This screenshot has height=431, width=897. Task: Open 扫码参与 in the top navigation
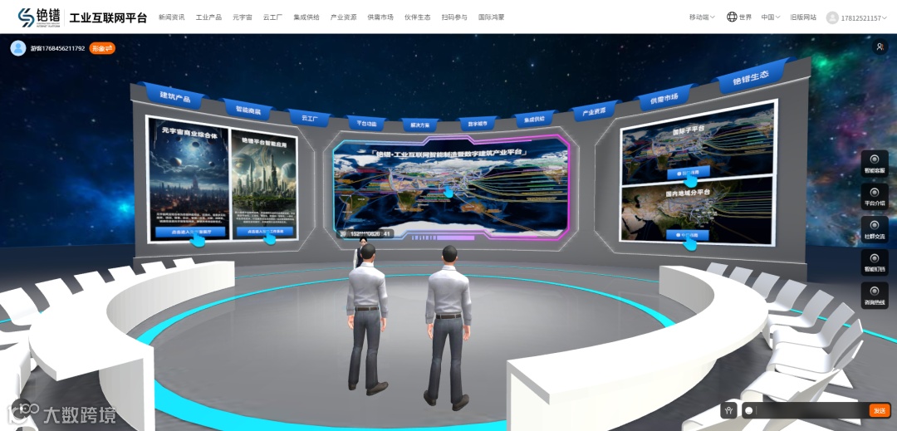[454, 17]
